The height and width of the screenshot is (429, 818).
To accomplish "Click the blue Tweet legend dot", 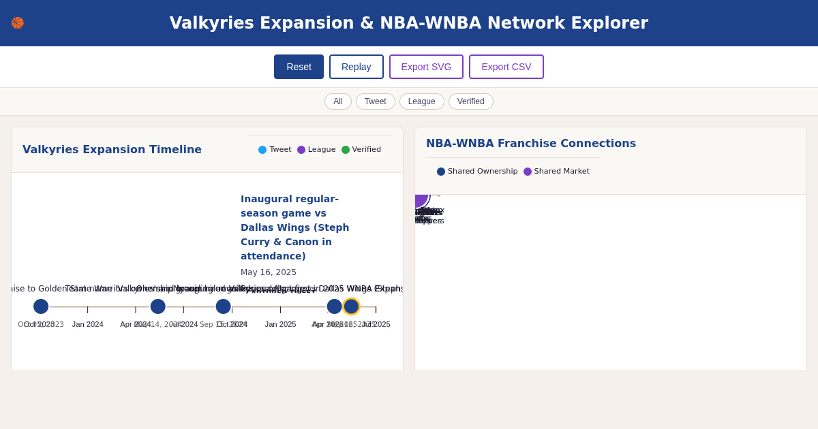I will pyautogui.click(x=262, y=150).
